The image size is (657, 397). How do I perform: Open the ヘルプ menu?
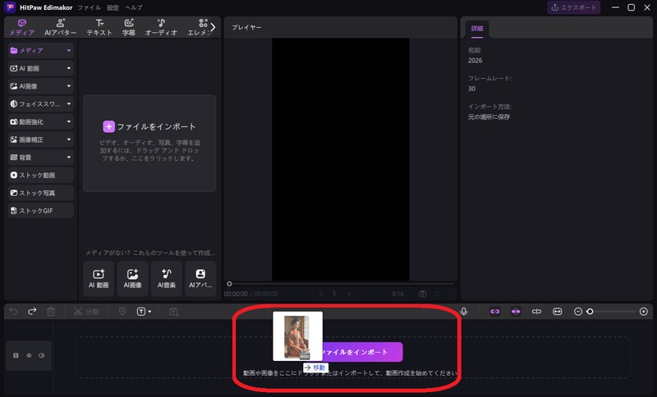pyautogui.click(x=134, y=7)
